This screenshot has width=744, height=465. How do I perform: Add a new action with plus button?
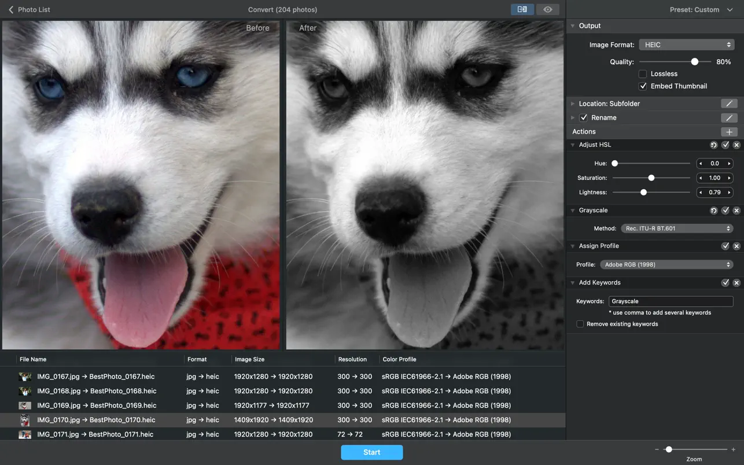(x=728, y=132)
